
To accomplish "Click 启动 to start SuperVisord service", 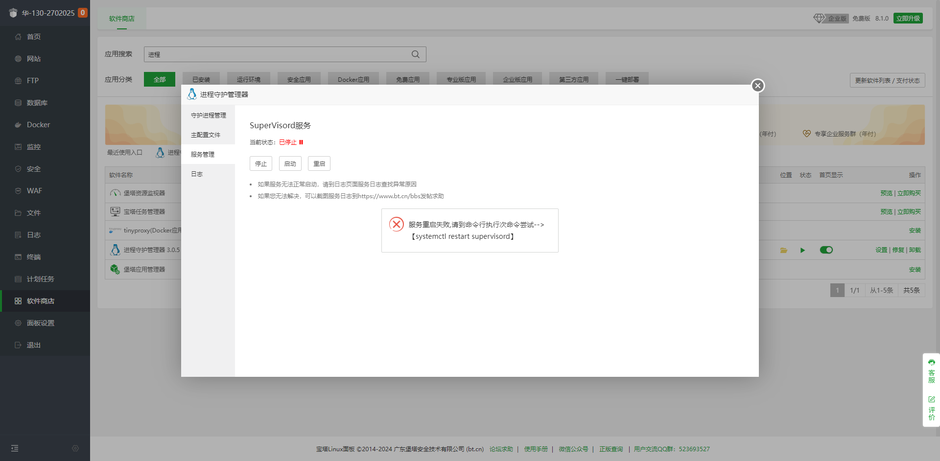I will point(290,163).
